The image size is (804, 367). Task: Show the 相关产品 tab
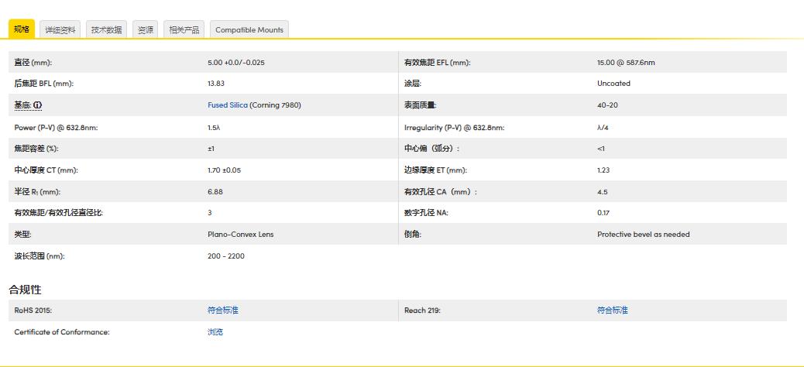pos(184,30)
